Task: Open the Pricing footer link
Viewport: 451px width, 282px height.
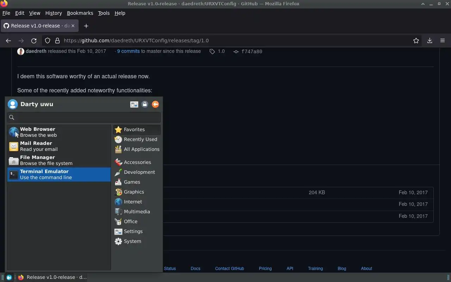Action: [265, 268]
